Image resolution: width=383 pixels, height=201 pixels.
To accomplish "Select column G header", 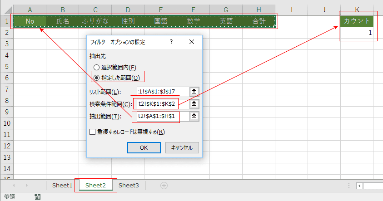I will pos(226,10).
